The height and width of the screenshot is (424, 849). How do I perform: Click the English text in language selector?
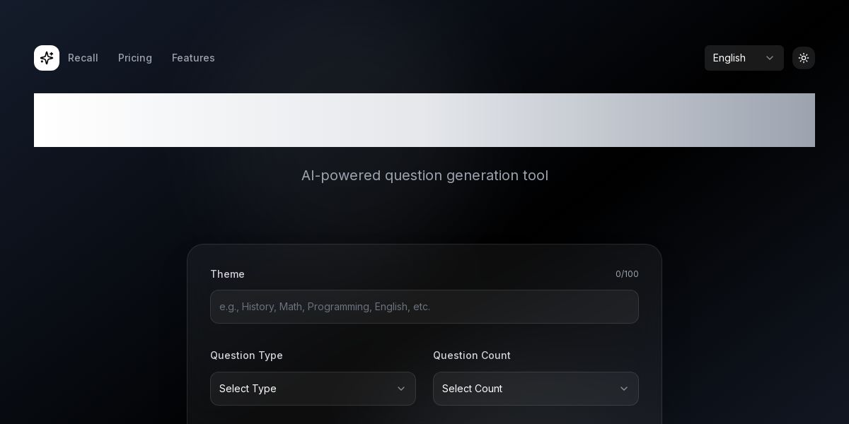(729, 58)
